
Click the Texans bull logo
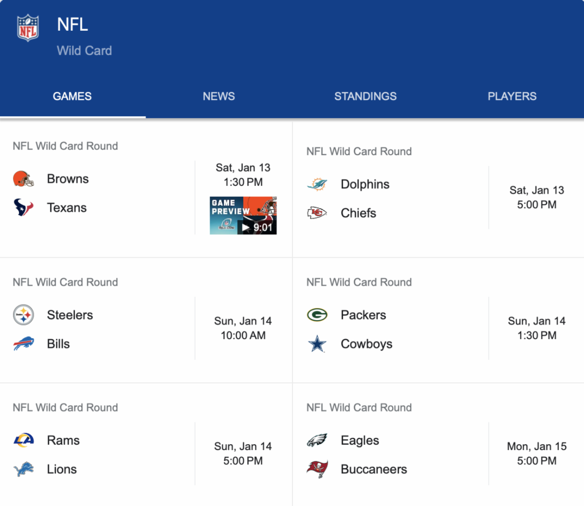(23, 208)
